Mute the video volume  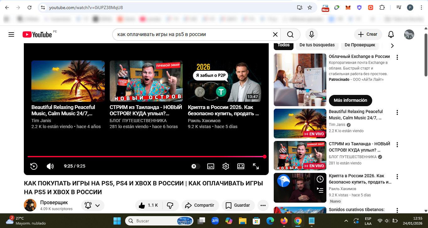click(50, 166)
